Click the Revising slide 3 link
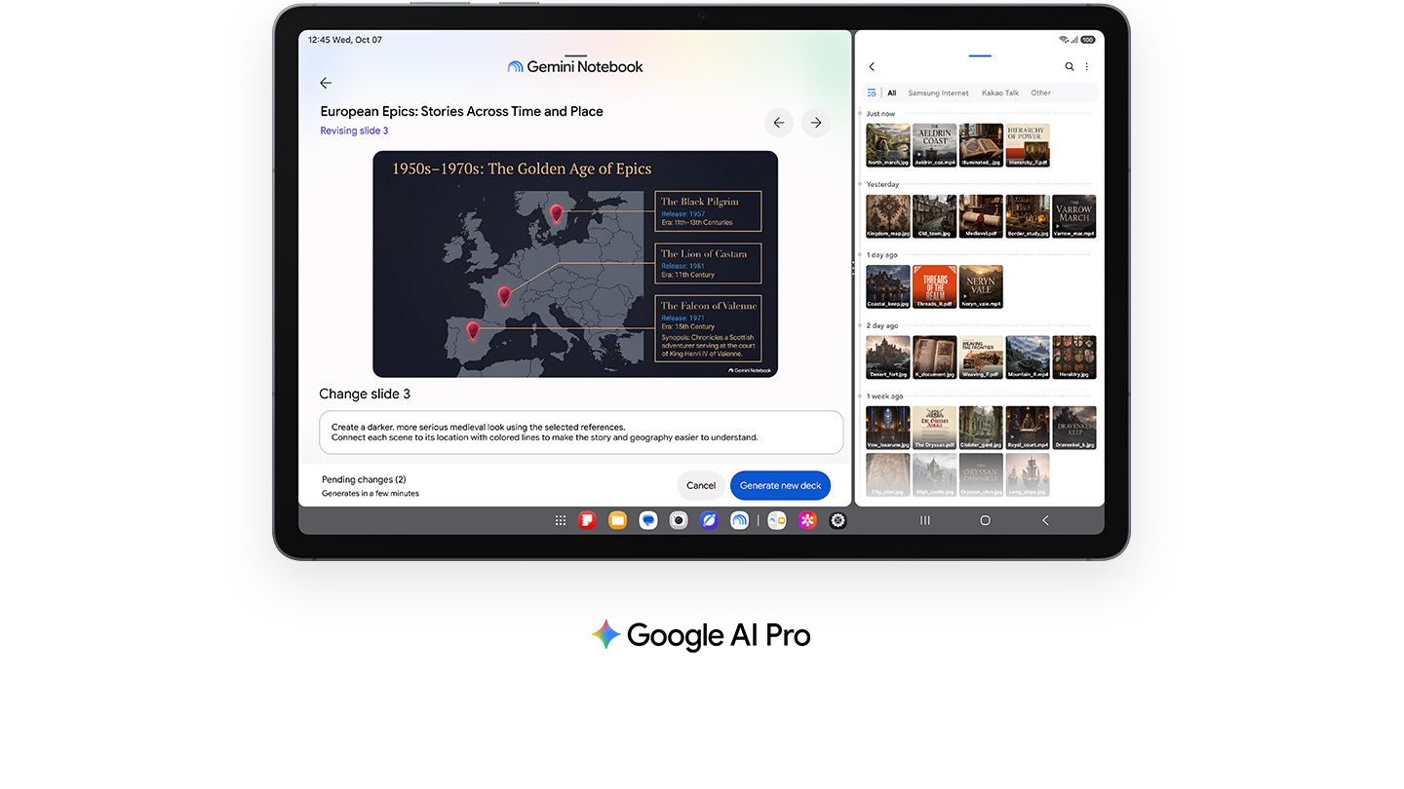Viewport: 1404px width, 789px height. (x=355, y=131)
